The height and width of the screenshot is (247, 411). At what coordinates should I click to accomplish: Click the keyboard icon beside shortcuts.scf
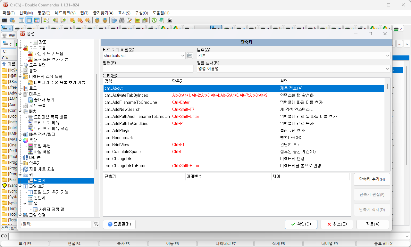click(x=190, y=56)
